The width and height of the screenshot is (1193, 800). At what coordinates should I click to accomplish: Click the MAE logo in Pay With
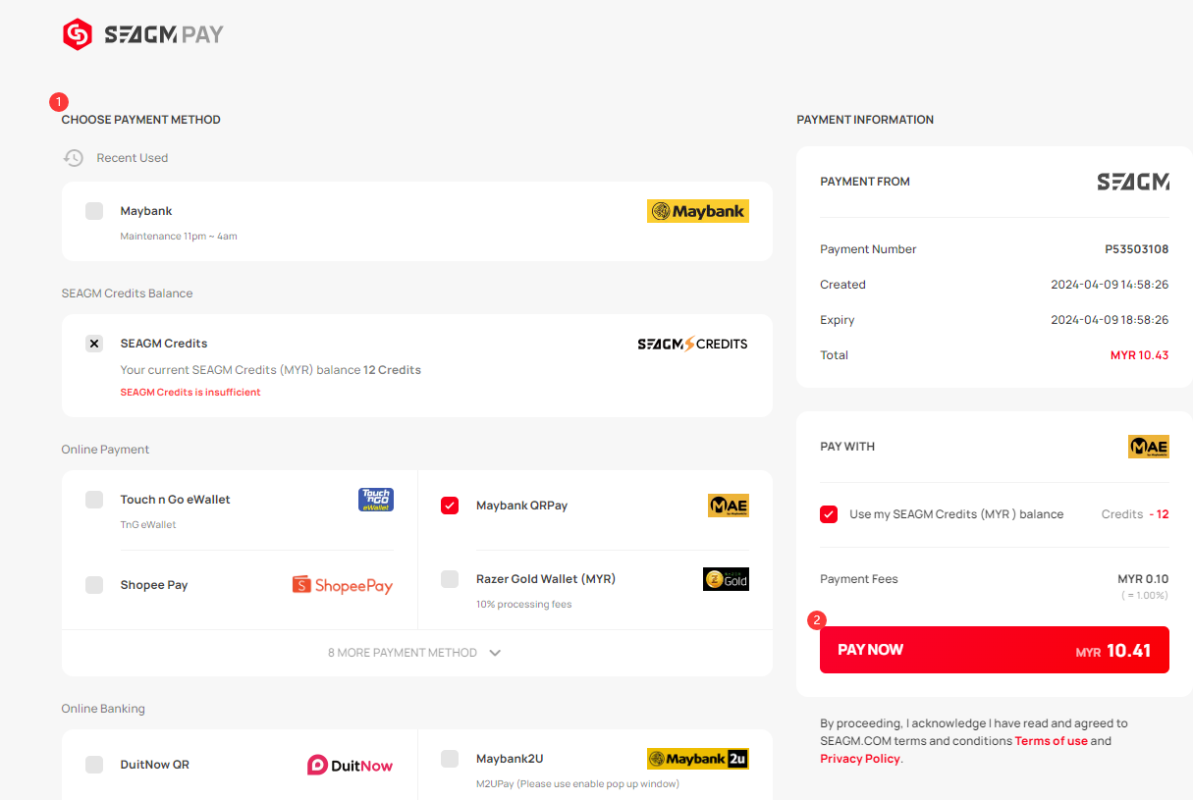point(1149,447)
